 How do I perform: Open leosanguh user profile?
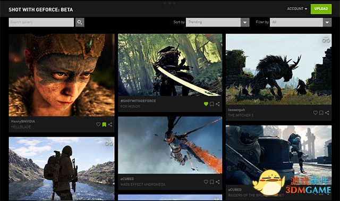pyautogui.click(x=236, y=110)
